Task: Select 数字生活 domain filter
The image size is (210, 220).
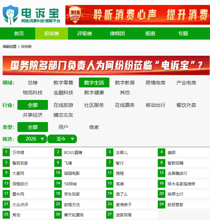Action: (94, 82)
